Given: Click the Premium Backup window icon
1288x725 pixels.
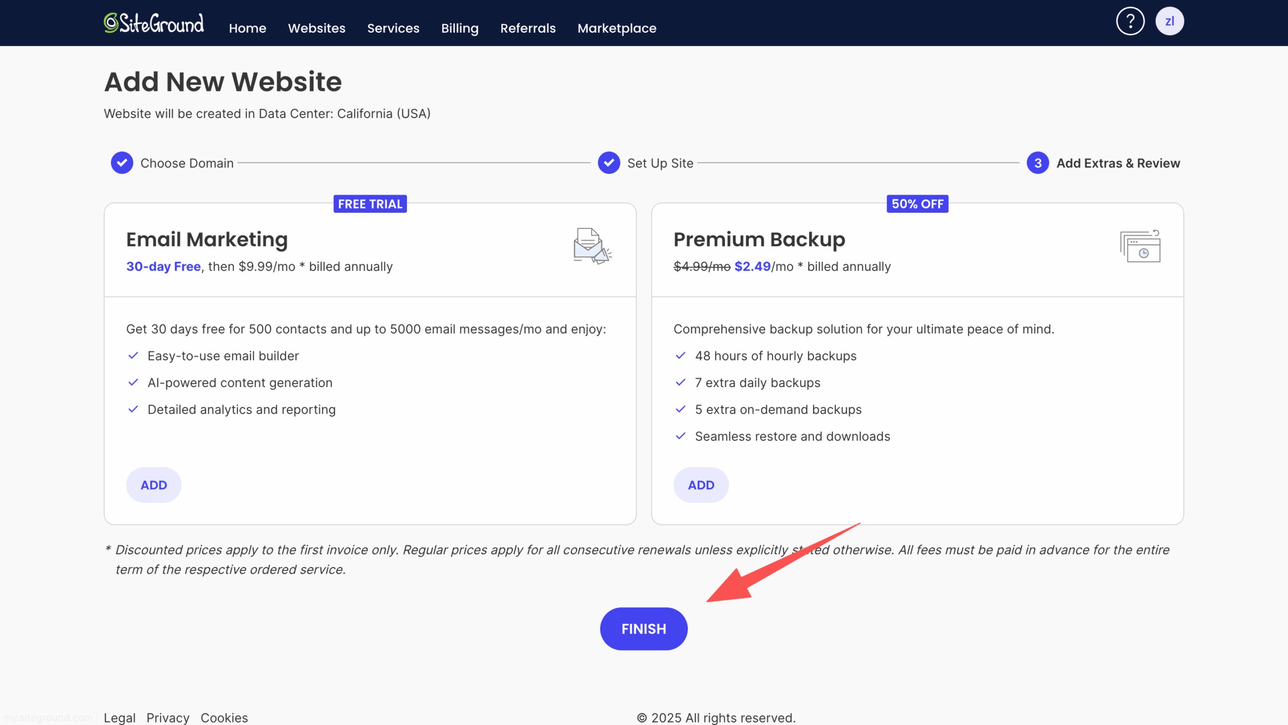Looking at the screenshot, I should point(1140,246).
